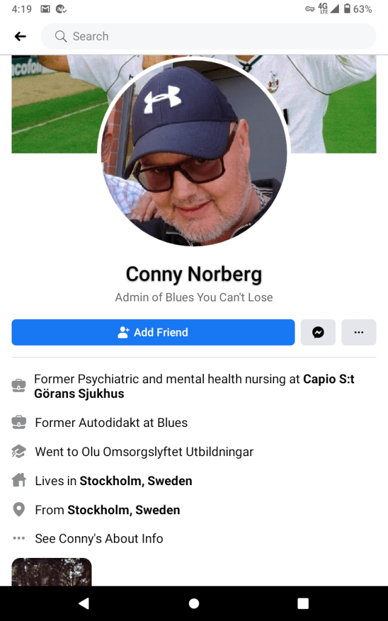Open From Stockholm, Sweden hometown link
This screenshot has height=621, width=388.
[x=124, y=509]
